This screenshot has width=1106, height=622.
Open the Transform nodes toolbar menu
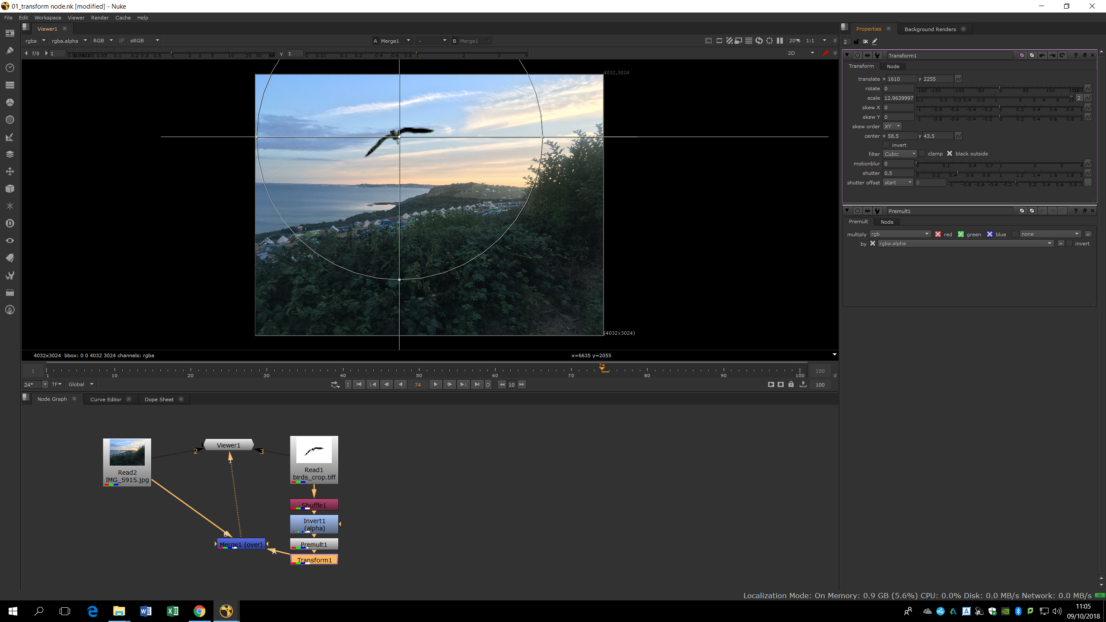(x=10, y=171)
